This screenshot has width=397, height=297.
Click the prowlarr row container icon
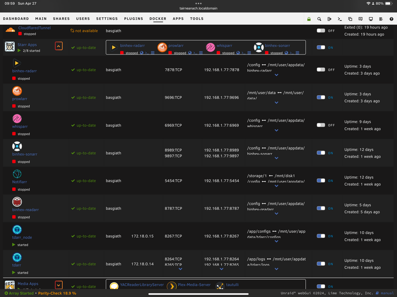(17, 90)
